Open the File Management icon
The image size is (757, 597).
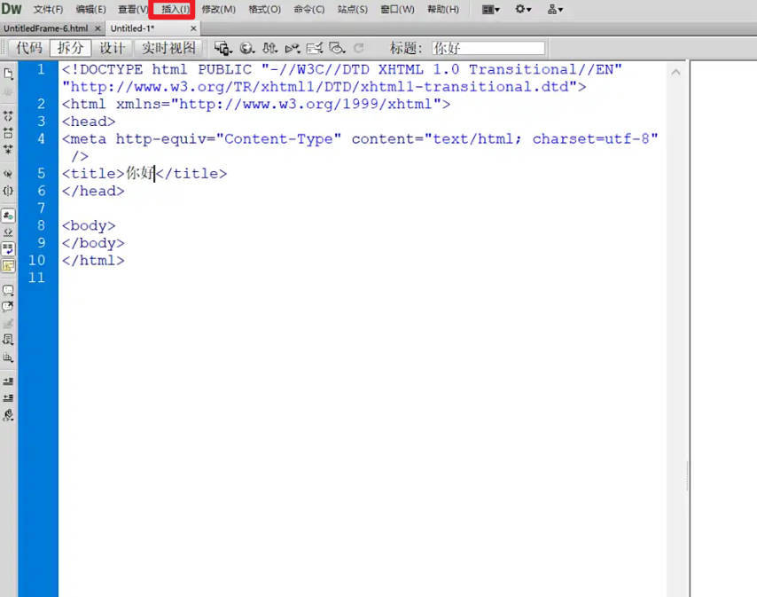tap(269, 48)
